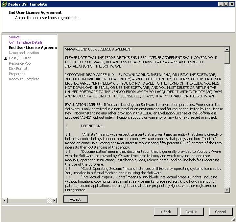Click the 'EVALUATION LICENSE.' paragraph start

pyautogui.click(x=83, y=105)
